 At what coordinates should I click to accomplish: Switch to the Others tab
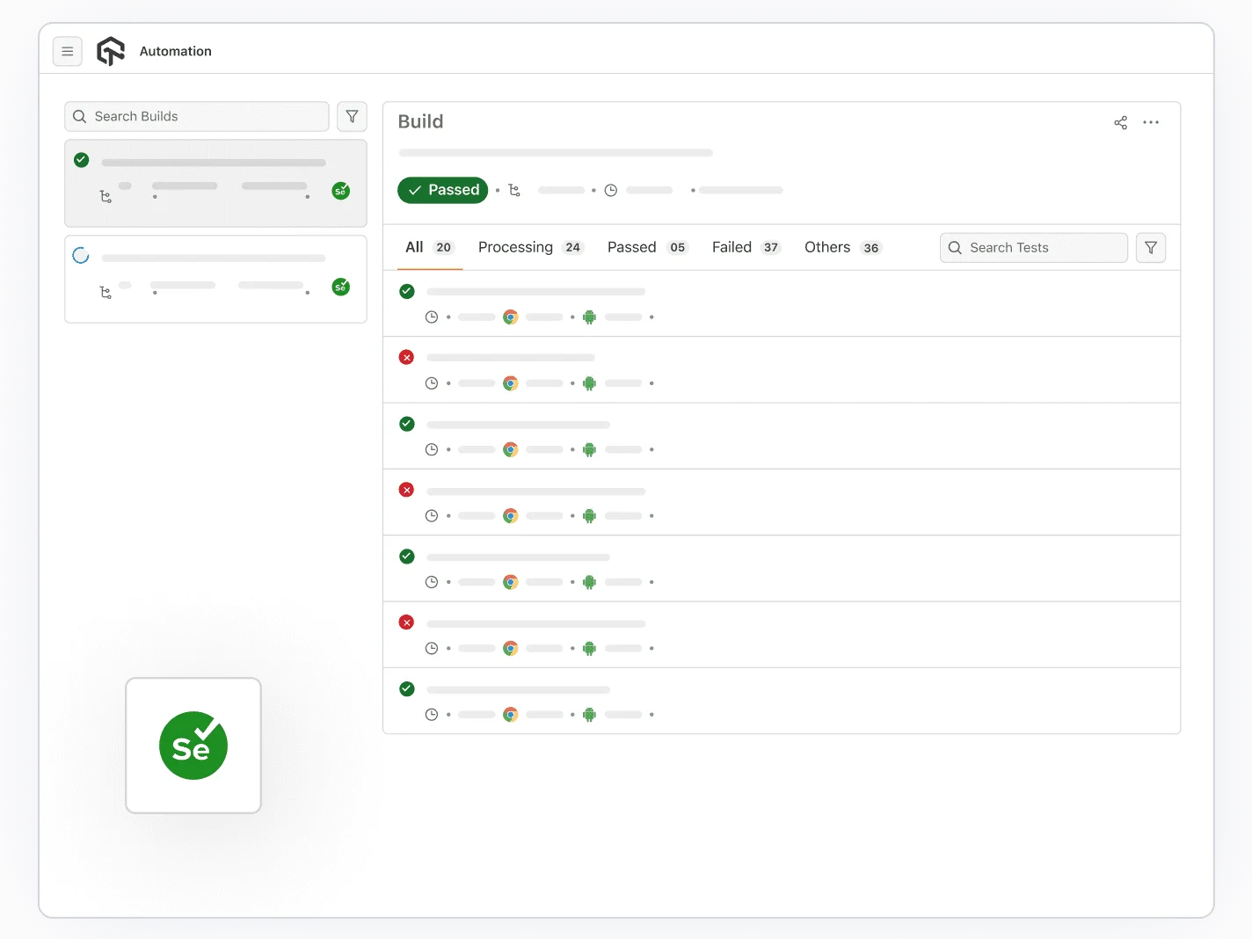pos(826,247)
